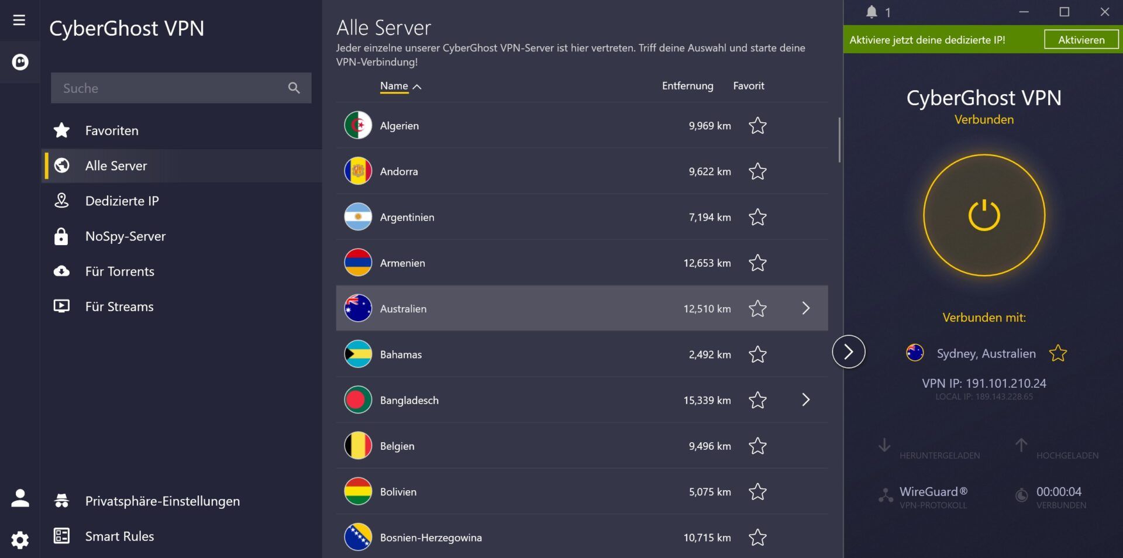Click the search magnifier icon

coord(294,88)
